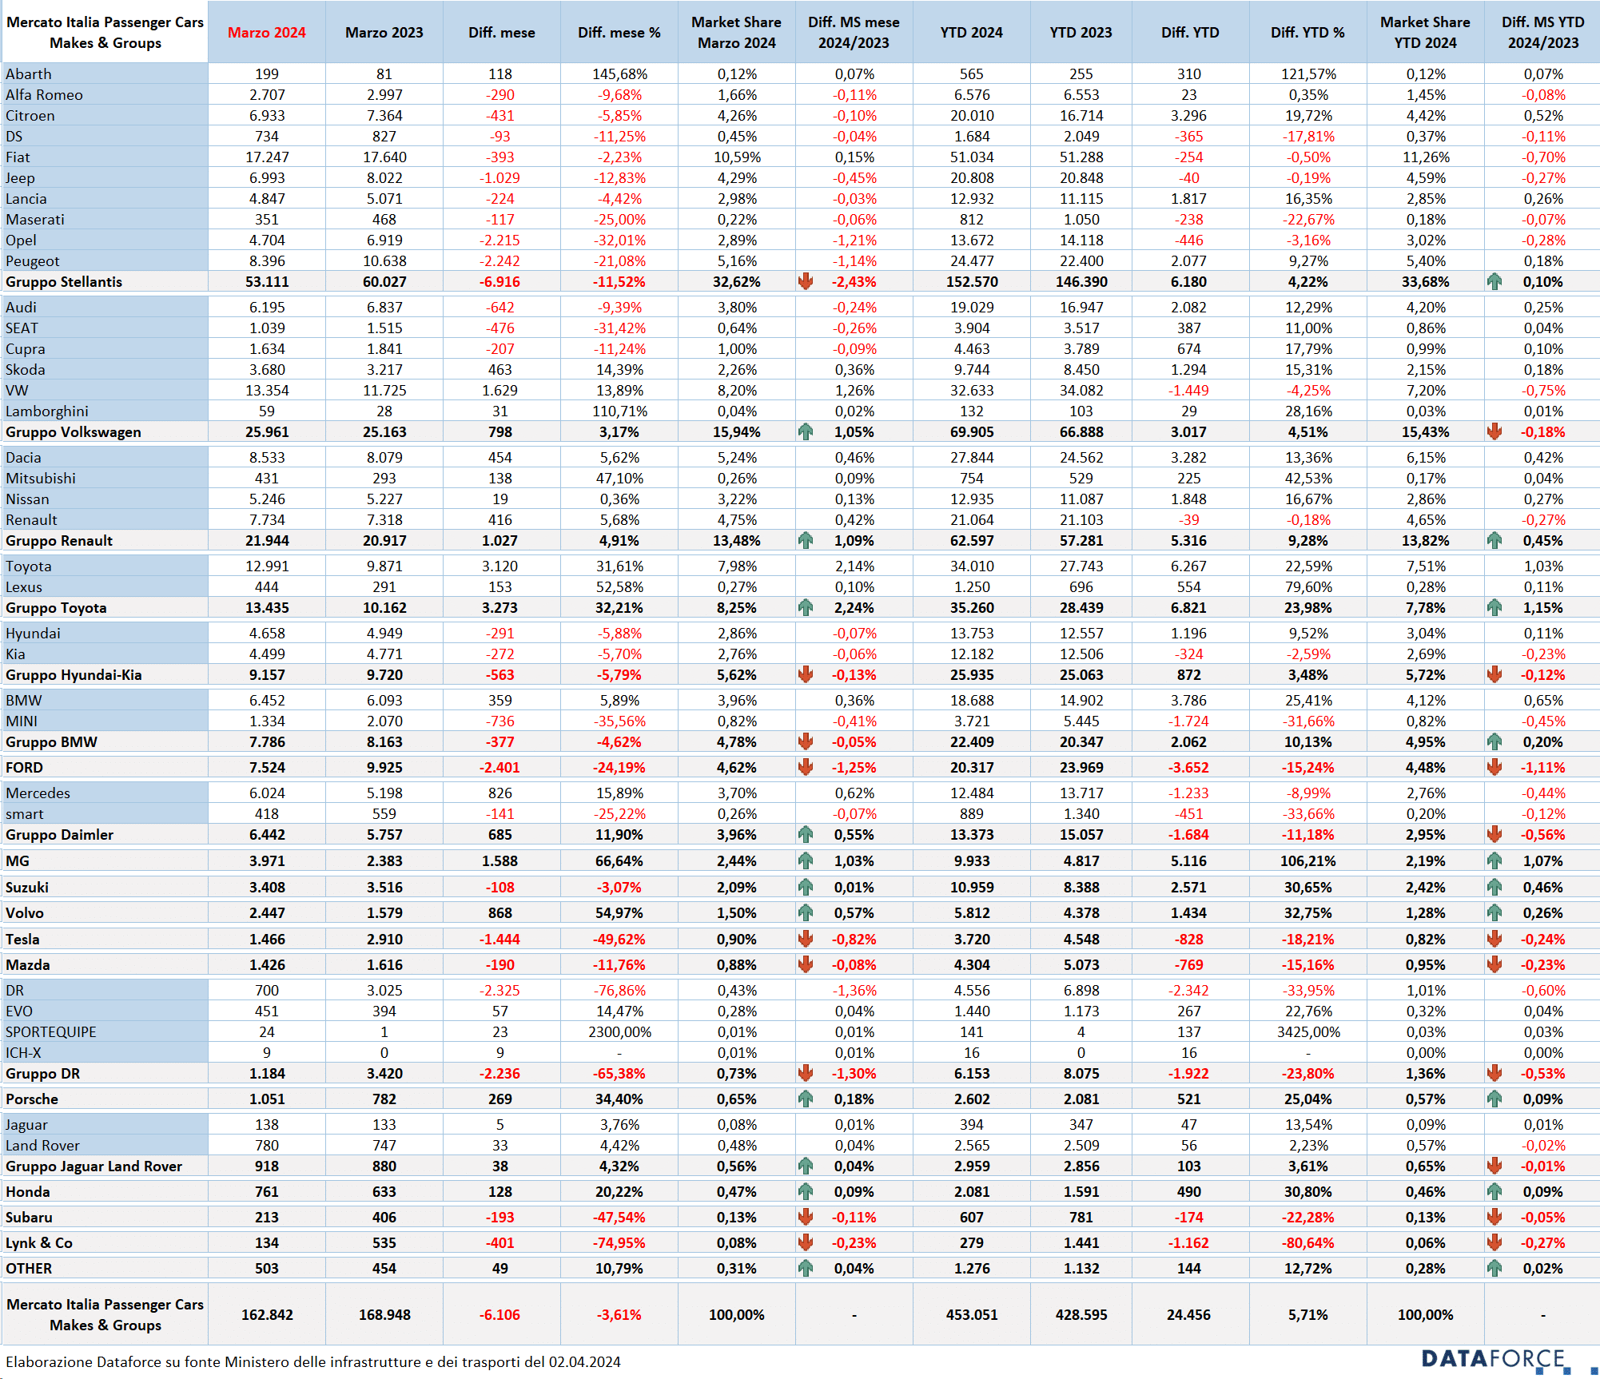Click the green up arrow next to Gruppo Volkswagen 1,05%
Screen dimensions: 1600x1379
806,431
